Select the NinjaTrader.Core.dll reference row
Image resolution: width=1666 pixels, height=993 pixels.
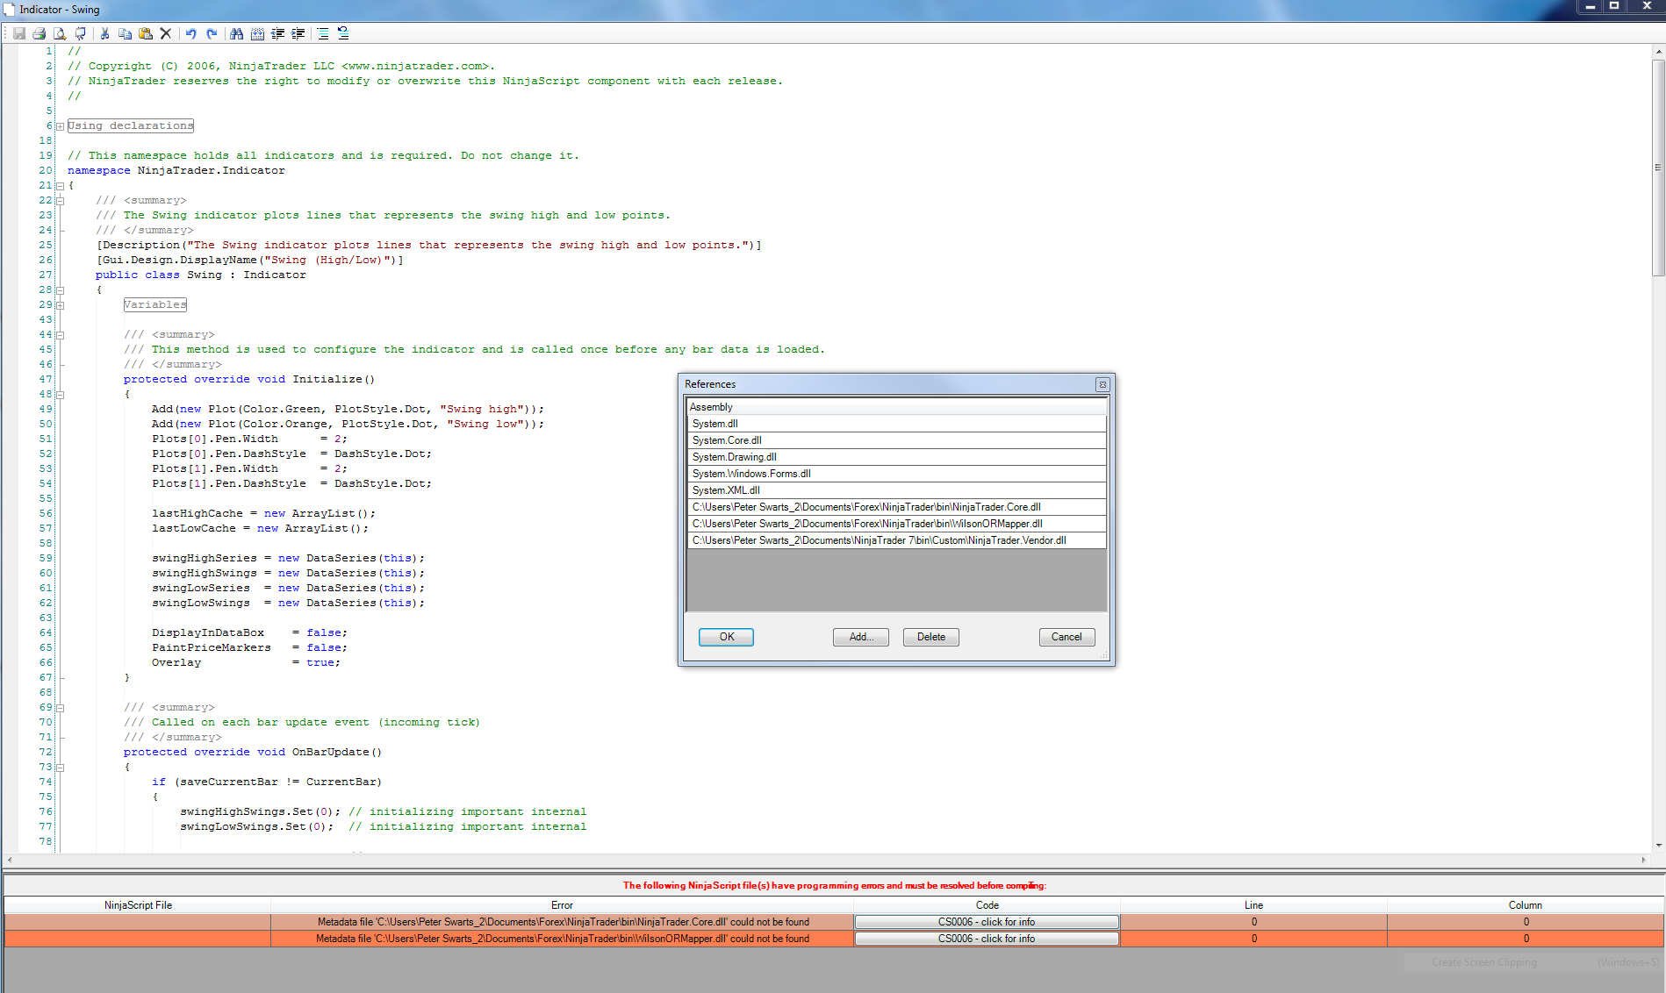tap(896, 507)
